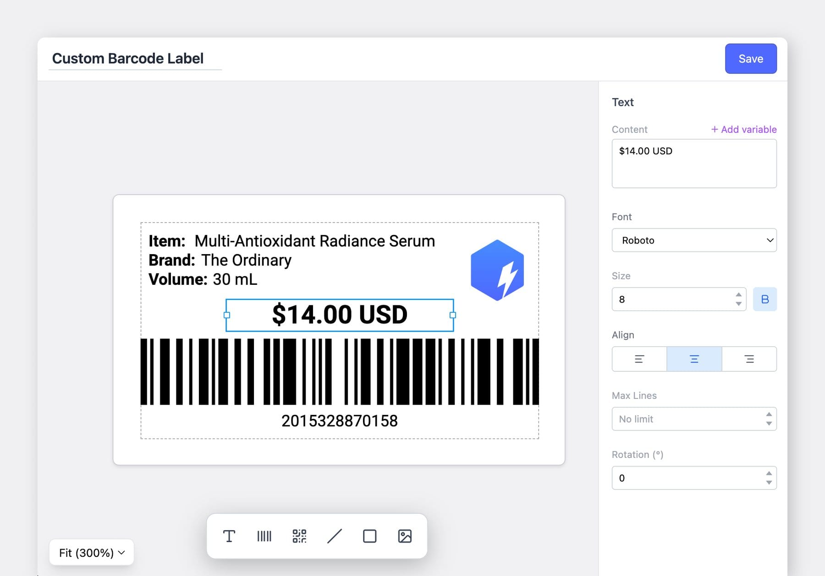Screen dimensions: 825x576
Task: Align the text to the right
Action: [749, 359]
